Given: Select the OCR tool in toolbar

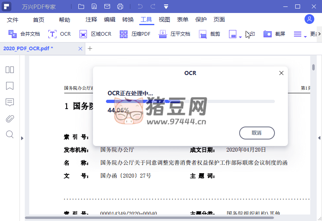Looking at the screenshot, I should [x=59, y=34].
